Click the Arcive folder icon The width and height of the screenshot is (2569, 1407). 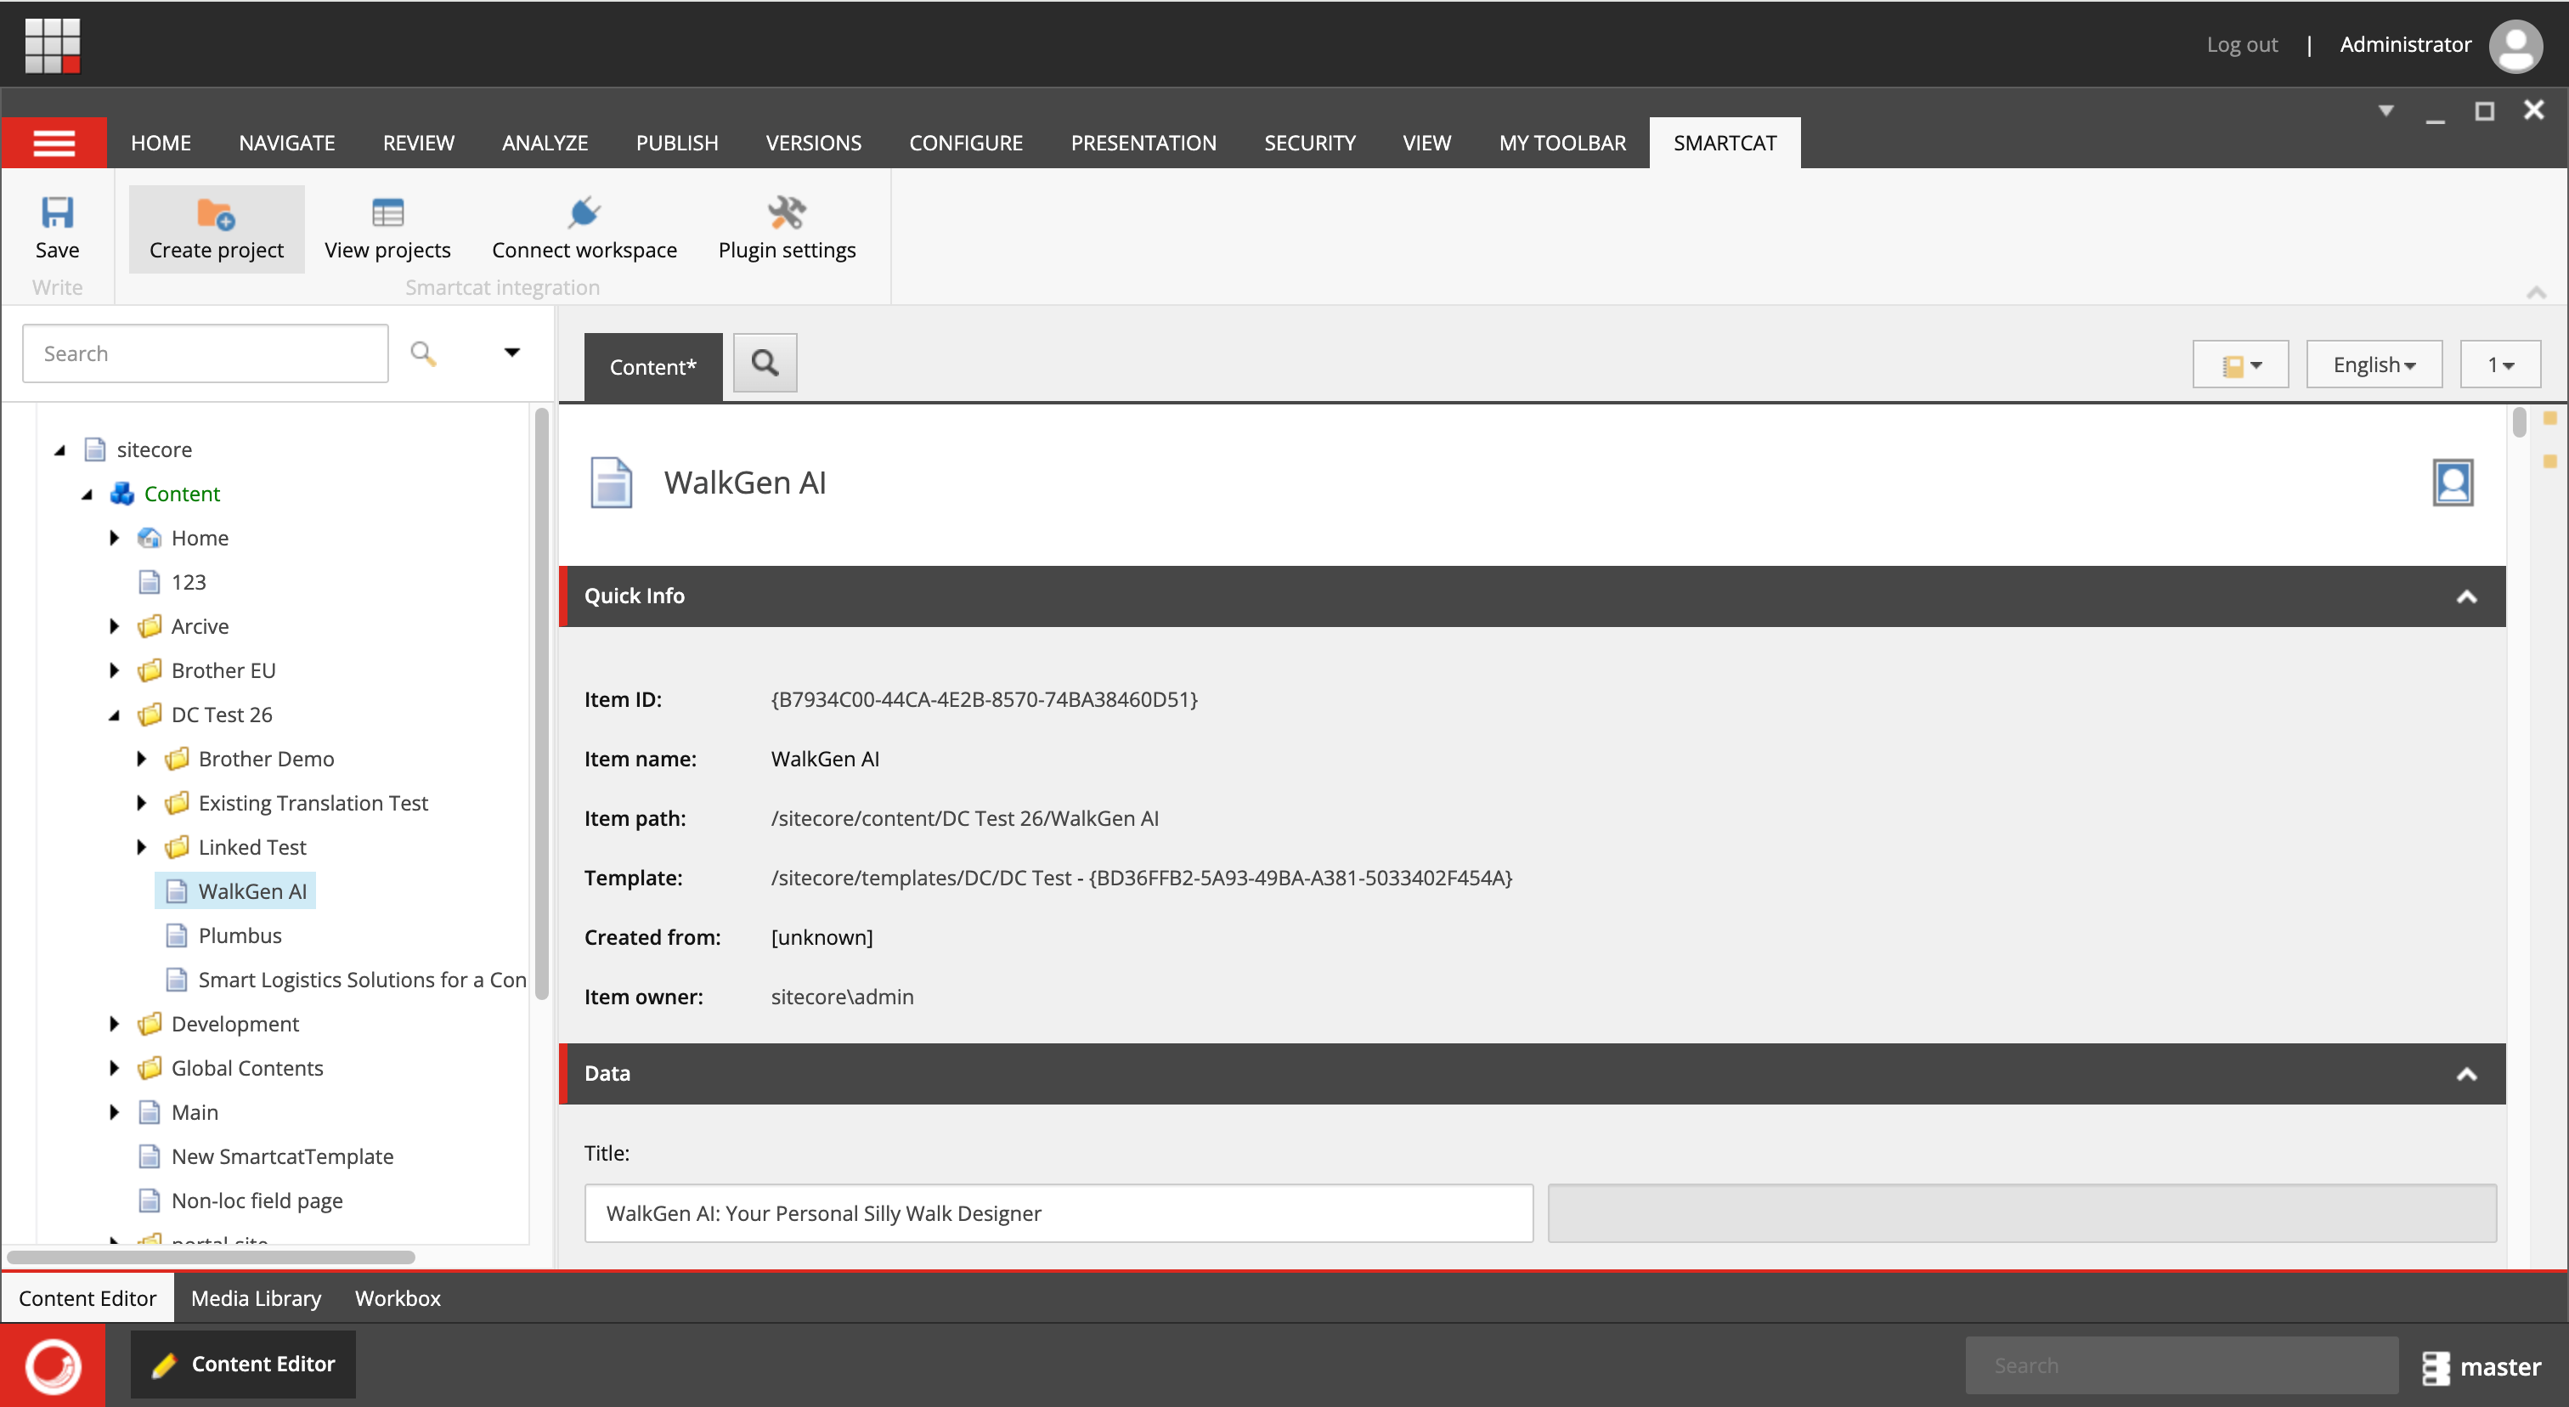(150, 626)
